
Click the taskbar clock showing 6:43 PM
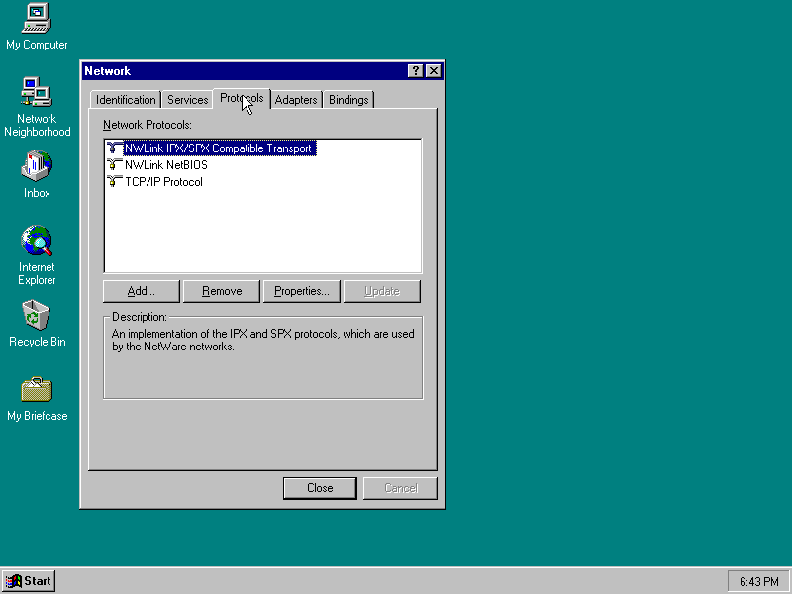pyautogui.click(x=758, y=582)
